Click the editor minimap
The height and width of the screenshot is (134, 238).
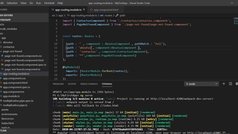[236, 21]
